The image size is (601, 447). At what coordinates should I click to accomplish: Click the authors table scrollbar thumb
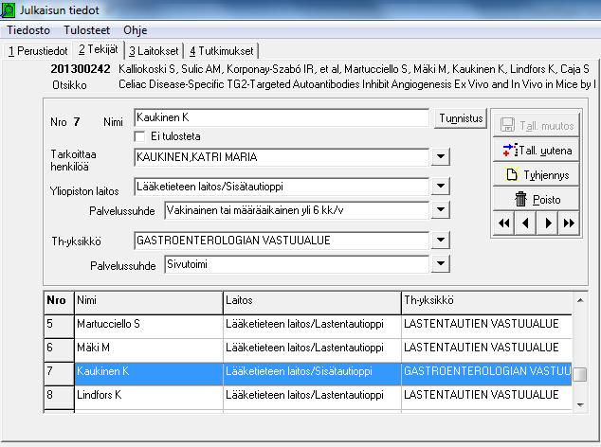(x=580, y=374)
